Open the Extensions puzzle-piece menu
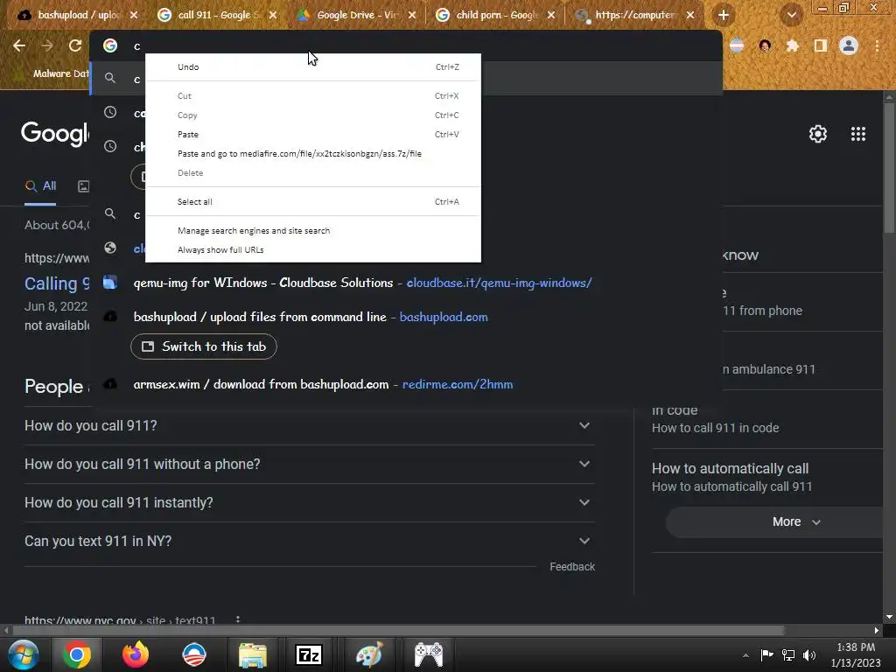Image resolution: width=896 pixels, height=672 pixels. point(792,45)
